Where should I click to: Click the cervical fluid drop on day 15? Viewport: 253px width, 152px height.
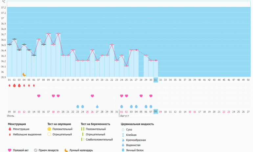pyautogui.click(x=78, y=107)
